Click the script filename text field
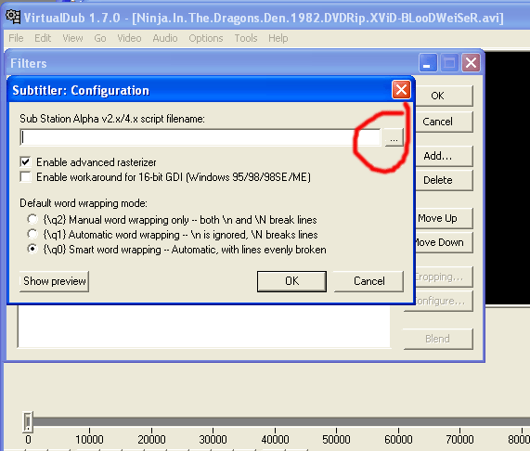 [x=200, y=137]
